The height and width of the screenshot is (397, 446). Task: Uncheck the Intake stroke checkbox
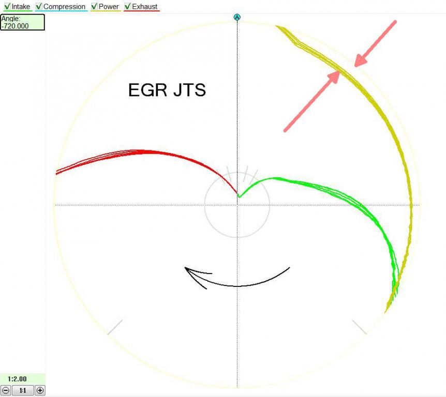(7, 6)
